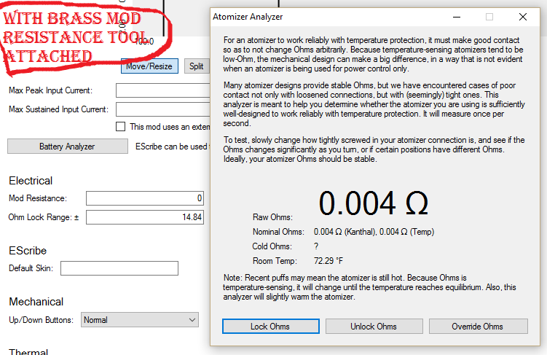
Task: Maximize the Atomizer Analyzer dialog
Action: click(x=489, y=16)
